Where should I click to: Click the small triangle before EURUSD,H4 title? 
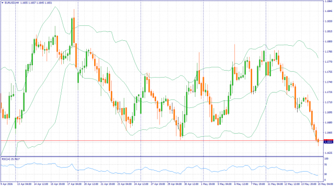2,3
